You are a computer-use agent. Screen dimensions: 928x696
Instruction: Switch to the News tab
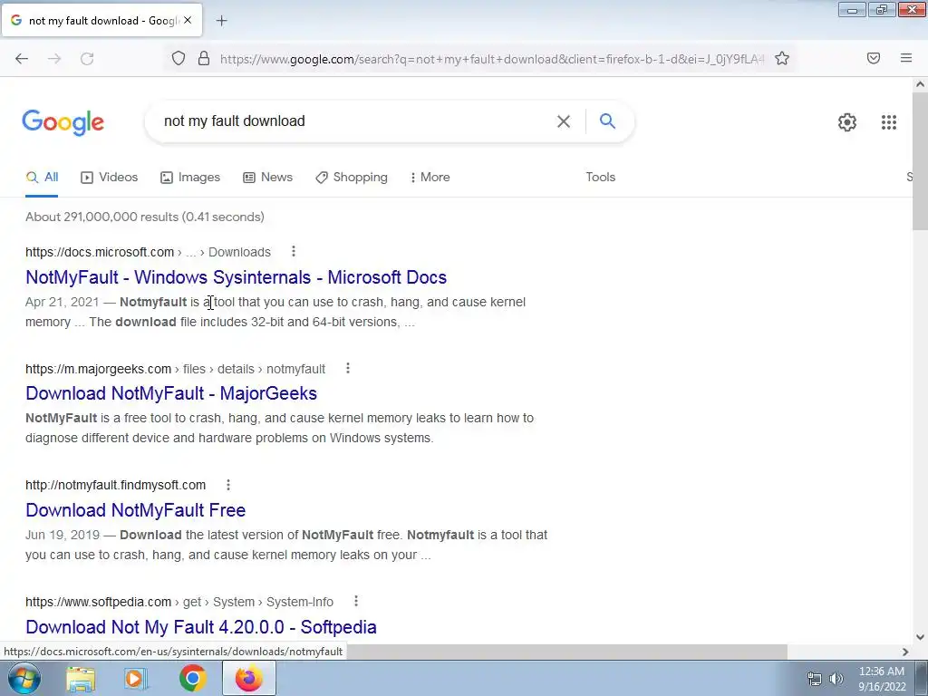tap(268, 177)
